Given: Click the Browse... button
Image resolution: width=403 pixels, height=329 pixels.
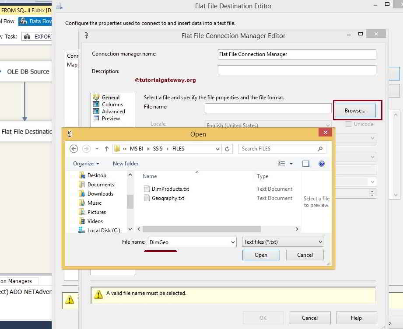Looking at the screenshot, I should click(354, 111).
